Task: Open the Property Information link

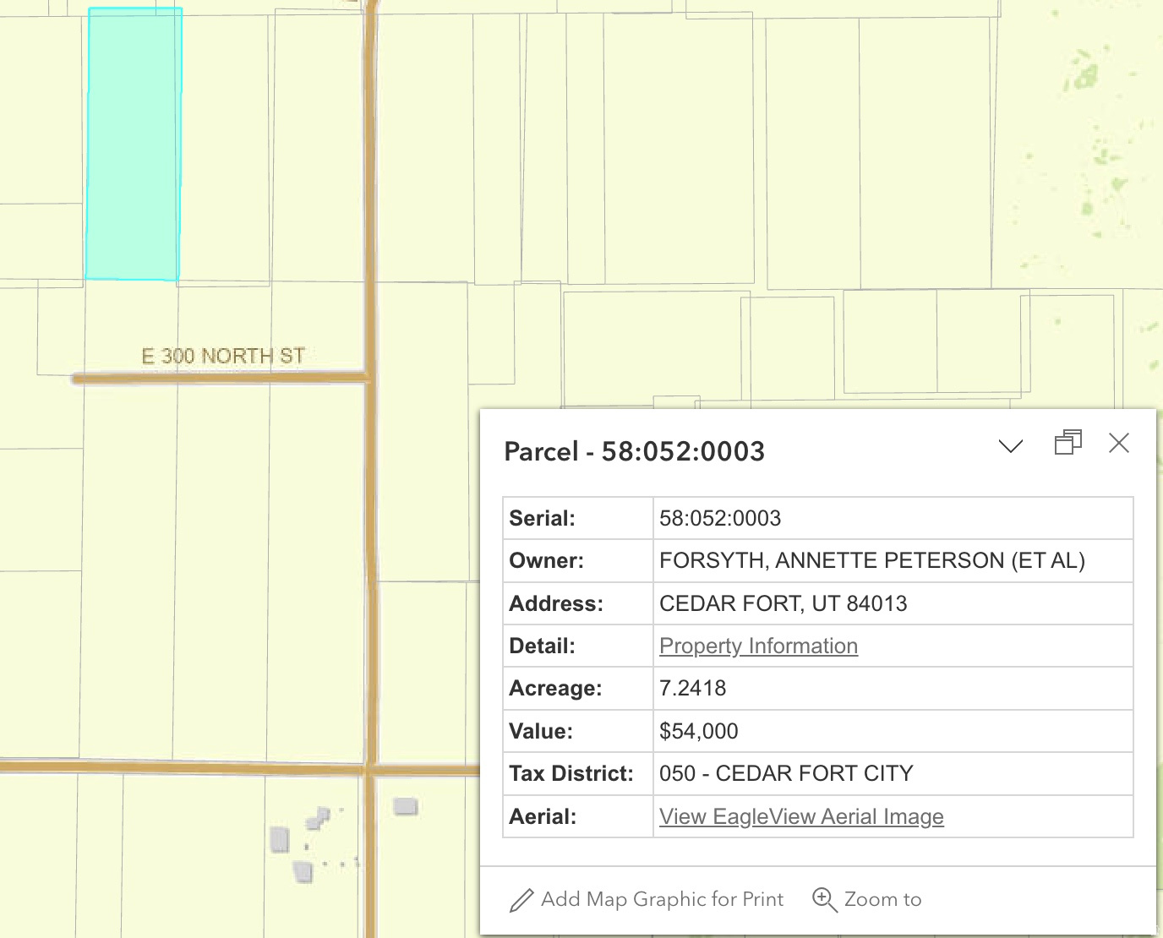Action: (758, 646)
